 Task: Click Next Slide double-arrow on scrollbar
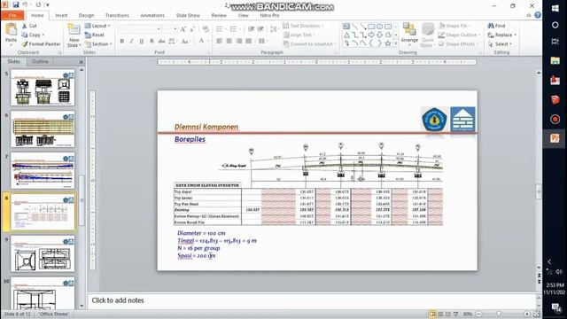tap(539, 282)
